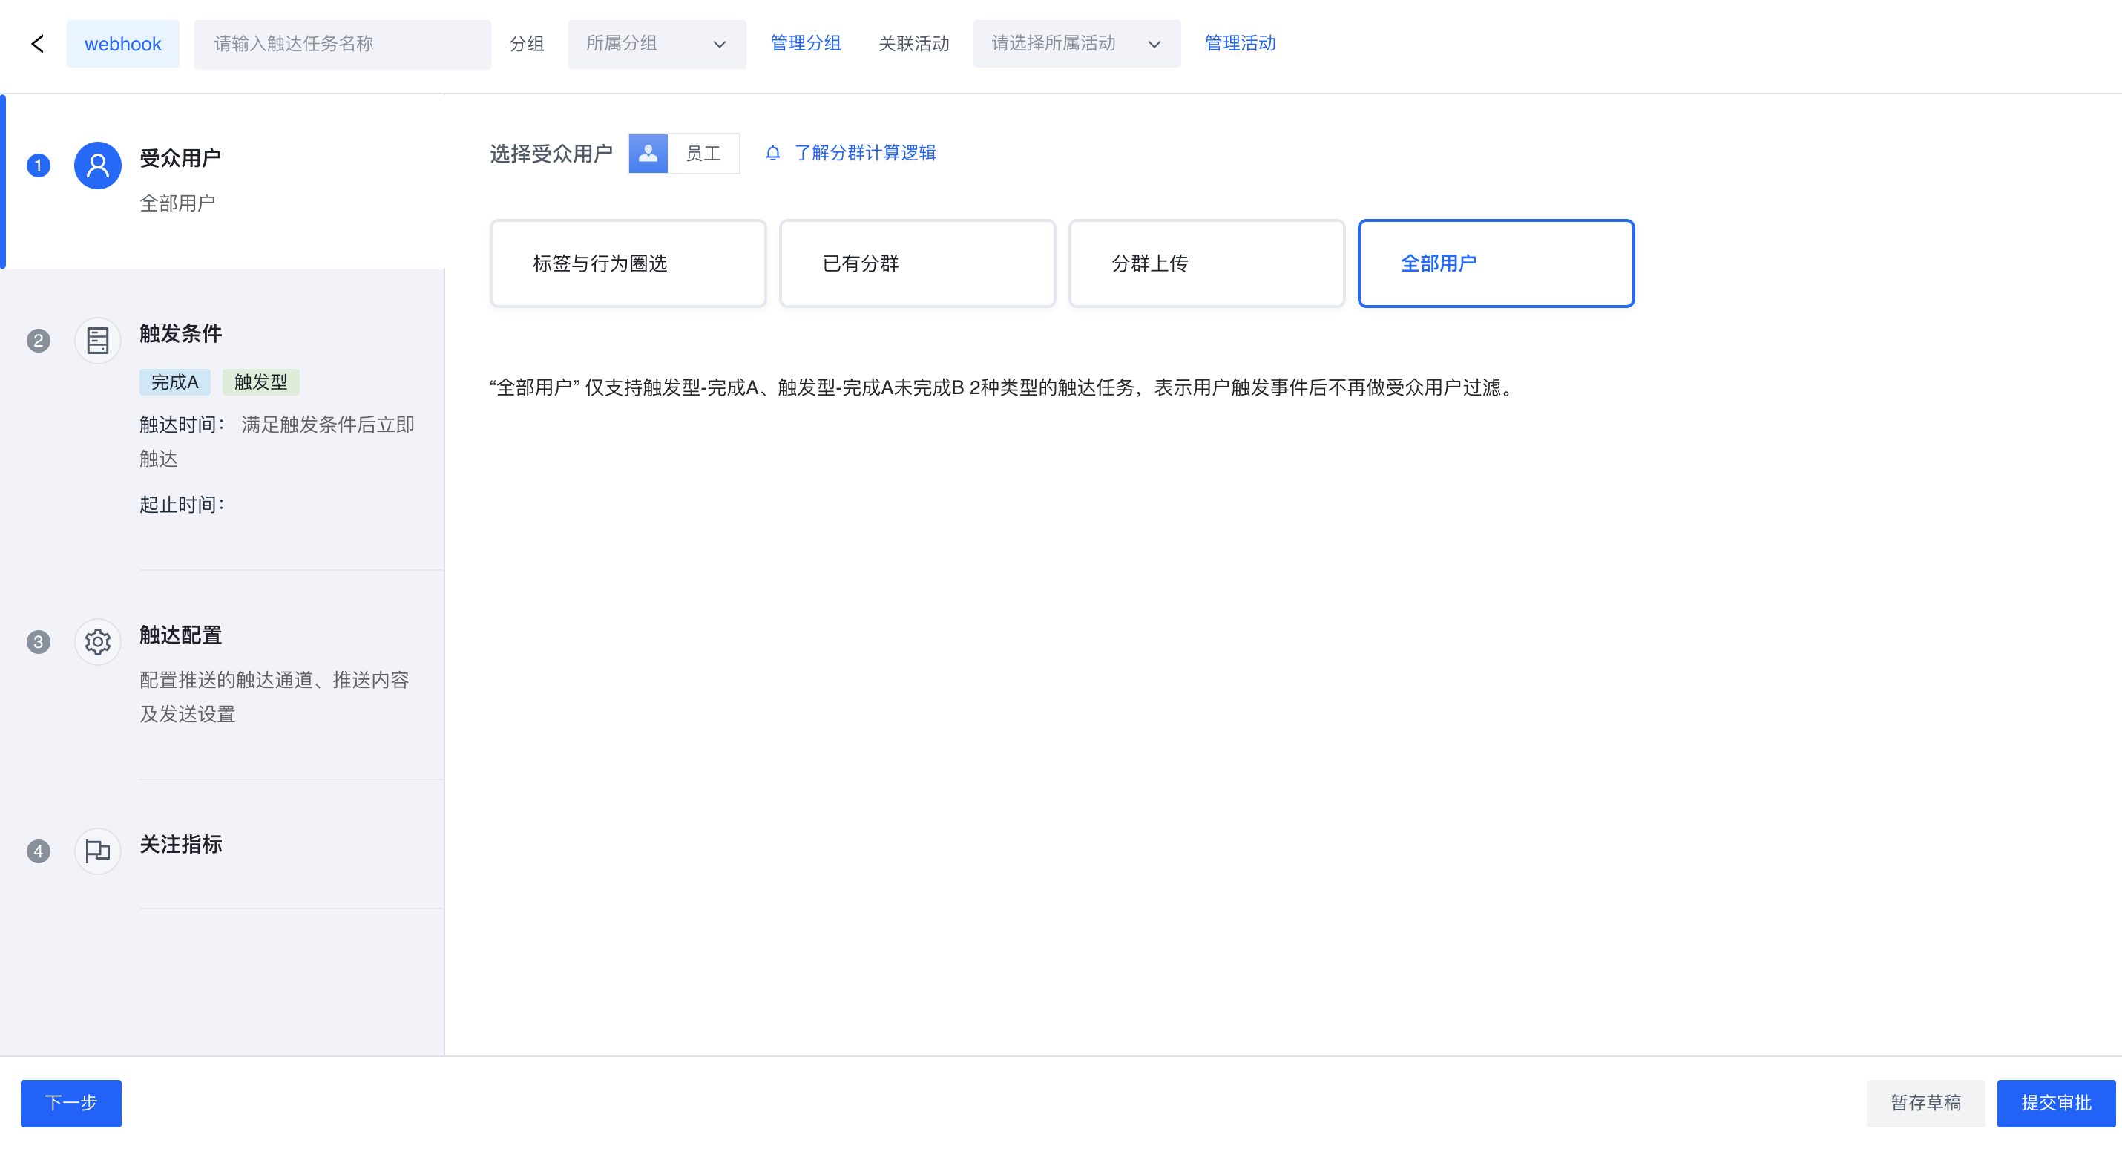The width and height of the screenshot is (2122, 1149).
Task: Click the numbered badge for step 4
Action: pyautogui.click(x=38, y=851)
